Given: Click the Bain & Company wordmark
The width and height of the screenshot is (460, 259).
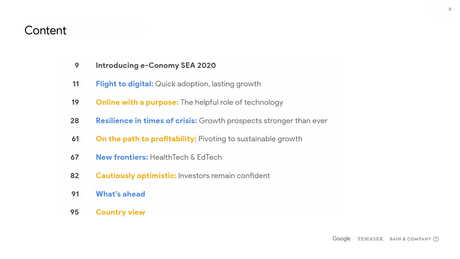Looking at the screenshot, I should click(410, 239).
